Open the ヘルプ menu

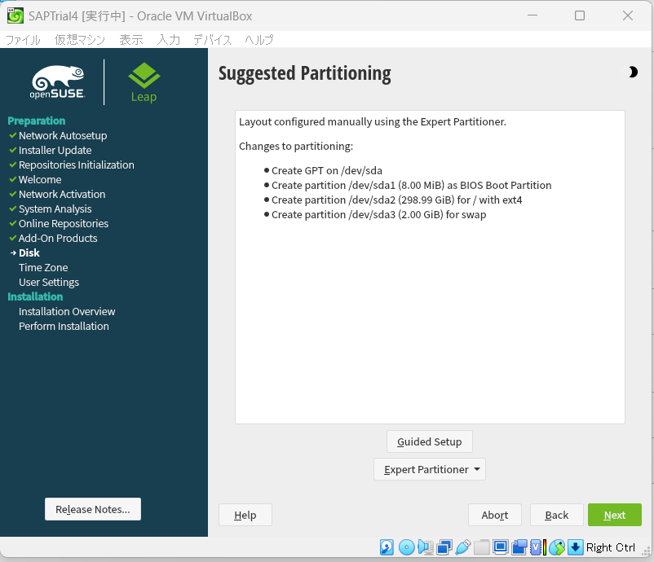pos(259,40)
